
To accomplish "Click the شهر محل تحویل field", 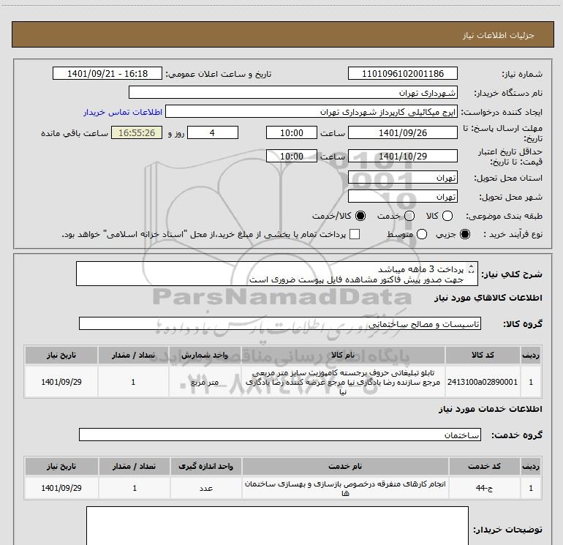I will click(x=402, y=196).
